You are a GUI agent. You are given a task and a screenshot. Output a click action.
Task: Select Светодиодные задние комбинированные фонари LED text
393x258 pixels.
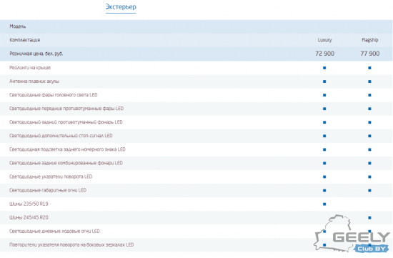click(x=66, y=163)
